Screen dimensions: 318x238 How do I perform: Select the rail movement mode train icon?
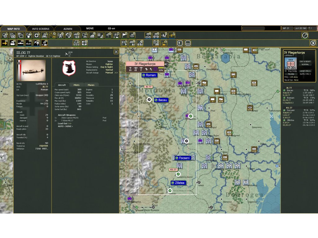(13, 43)
